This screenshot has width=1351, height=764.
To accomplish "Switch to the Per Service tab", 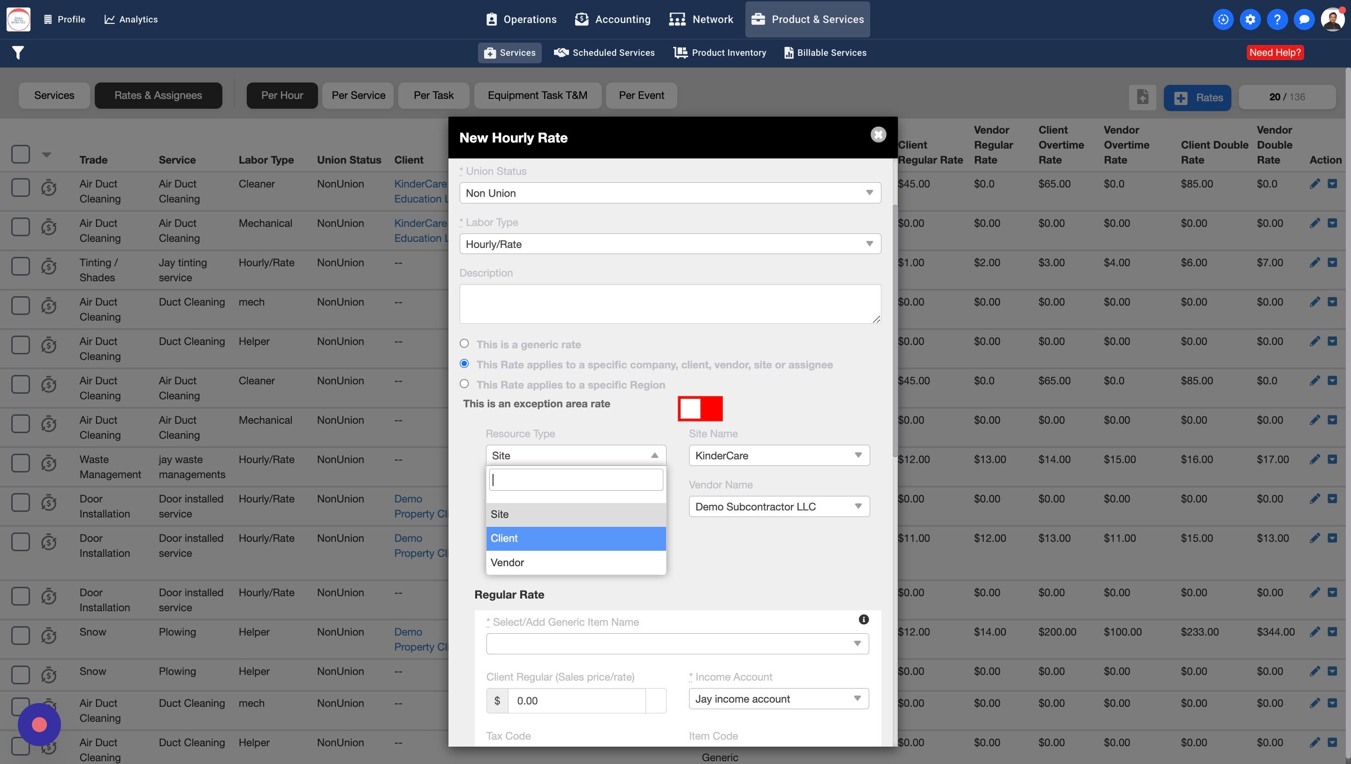I will pos(358,96).
